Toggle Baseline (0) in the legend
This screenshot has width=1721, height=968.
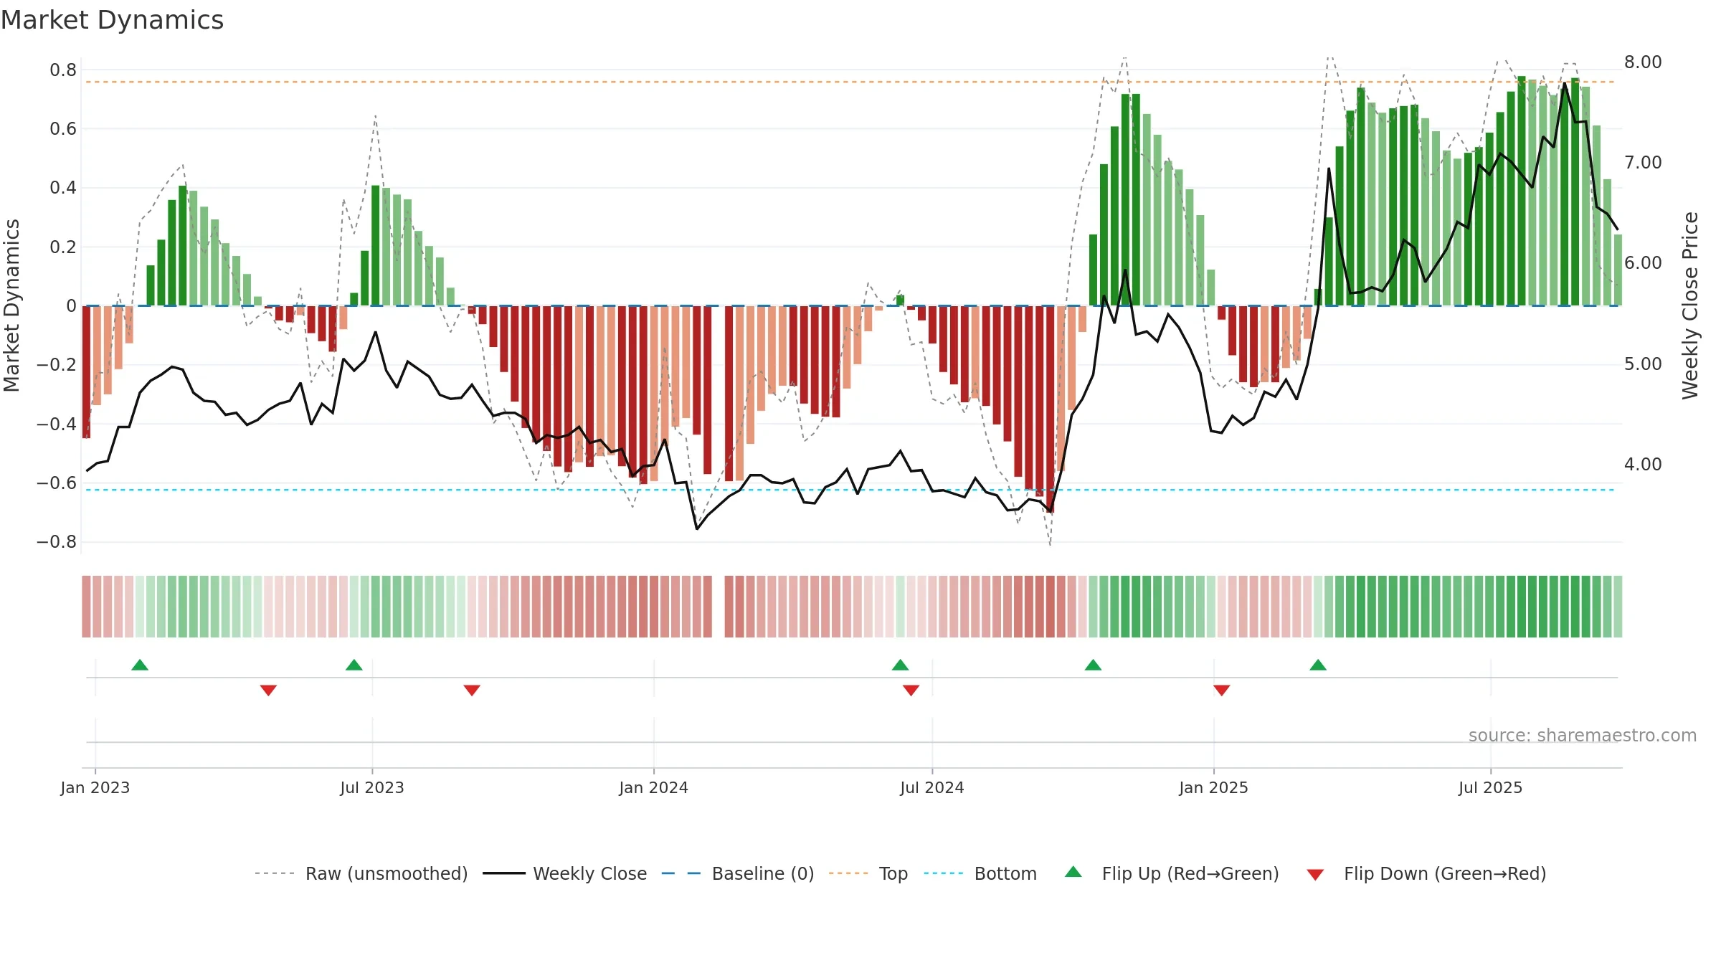[737, 873]
